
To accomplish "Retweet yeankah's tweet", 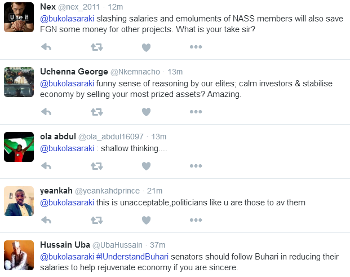I will [x=96, y=219].
